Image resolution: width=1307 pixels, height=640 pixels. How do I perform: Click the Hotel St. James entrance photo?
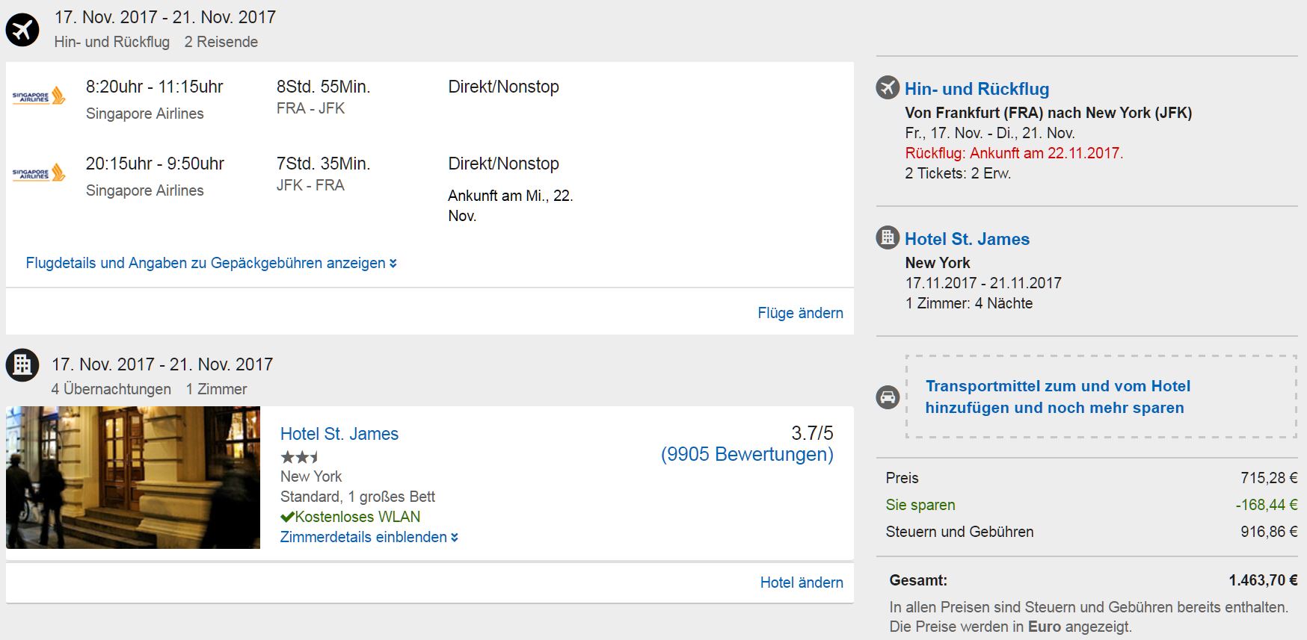tap(133, 477)
